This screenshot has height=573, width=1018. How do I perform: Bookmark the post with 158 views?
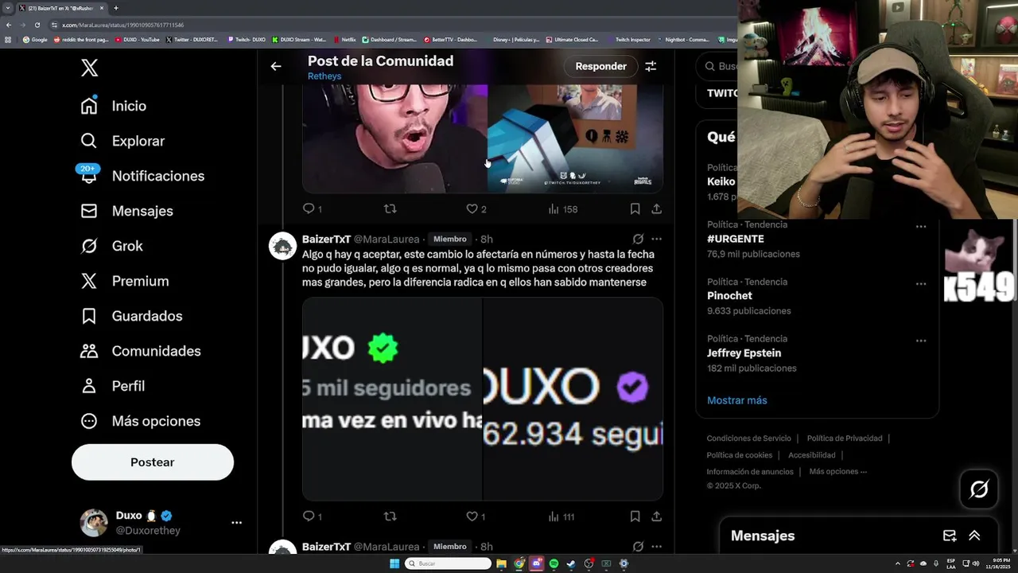(x=635, y=209)
